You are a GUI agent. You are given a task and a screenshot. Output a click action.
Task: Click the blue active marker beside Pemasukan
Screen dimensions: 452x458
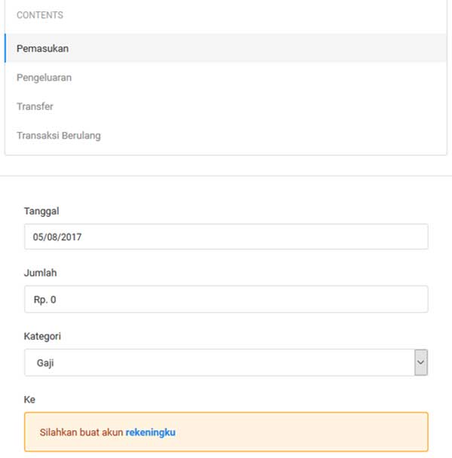tap(5, 48)
